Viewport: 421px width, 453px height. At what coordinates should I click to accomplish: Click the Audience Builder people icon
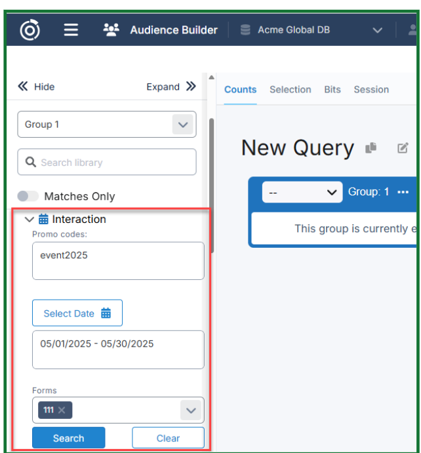click(x=111, y=30)
